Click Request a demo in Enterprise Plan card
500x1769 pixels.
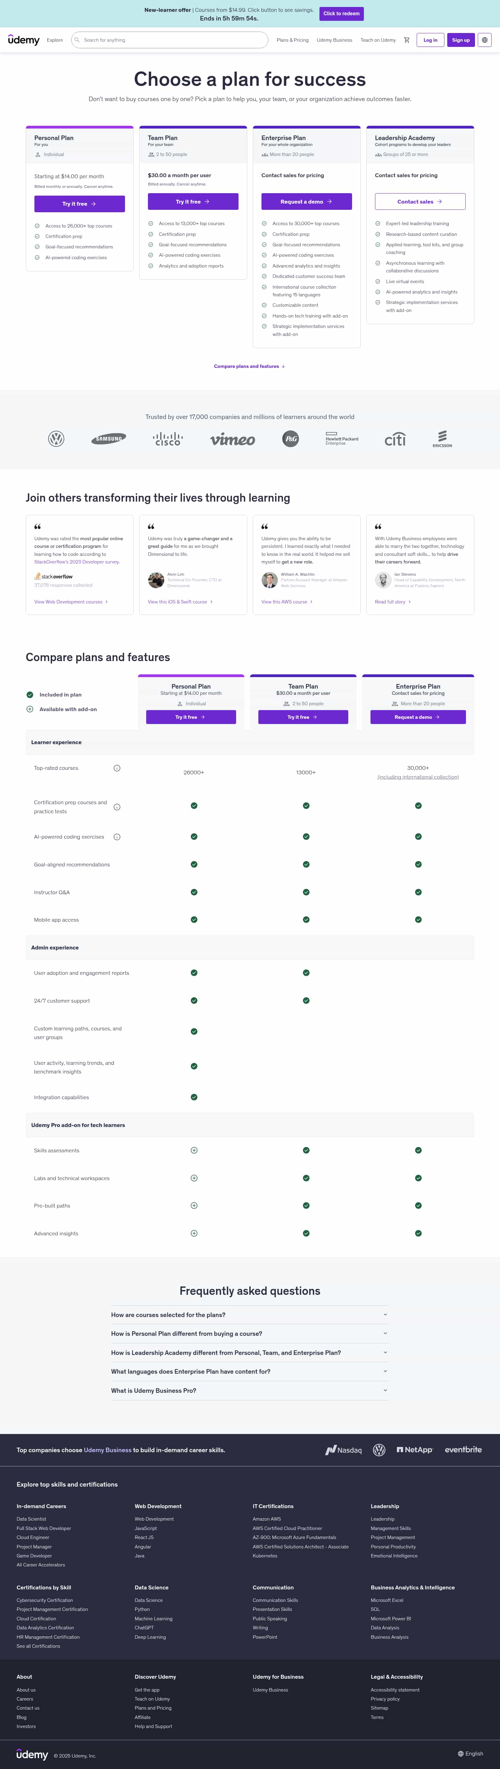click(x=306, y=201)
